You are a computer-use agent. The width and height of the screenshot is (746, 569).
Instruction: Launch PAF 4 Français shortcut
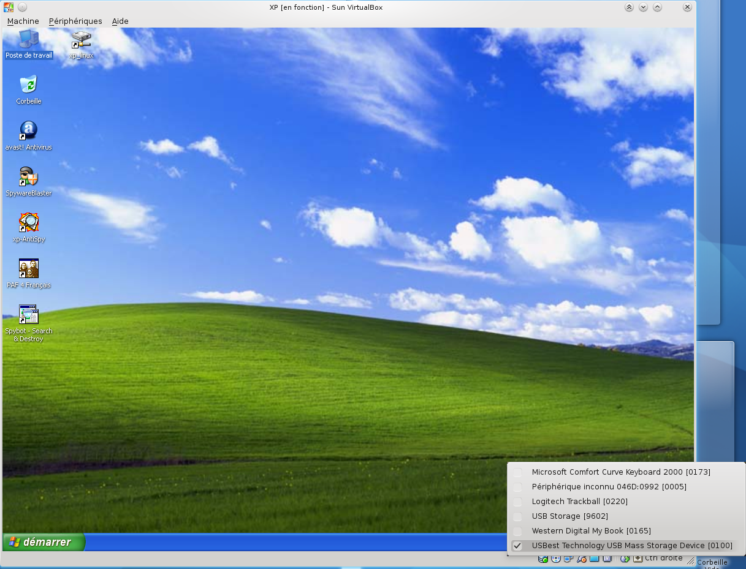coord(29,268)
